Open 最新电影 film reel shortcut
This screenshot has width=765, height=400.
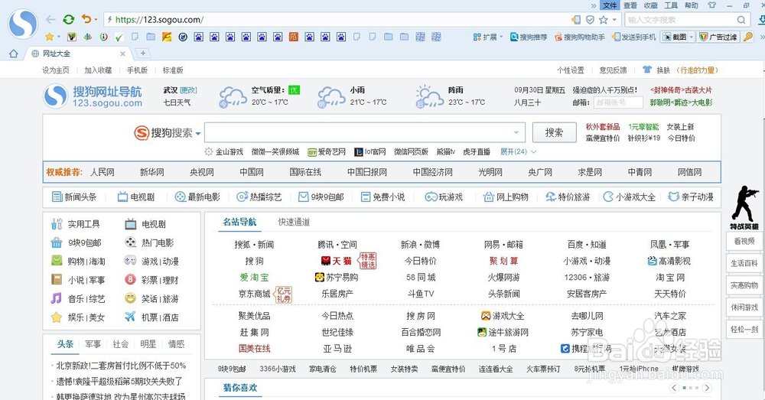click(x=197, y=197)
